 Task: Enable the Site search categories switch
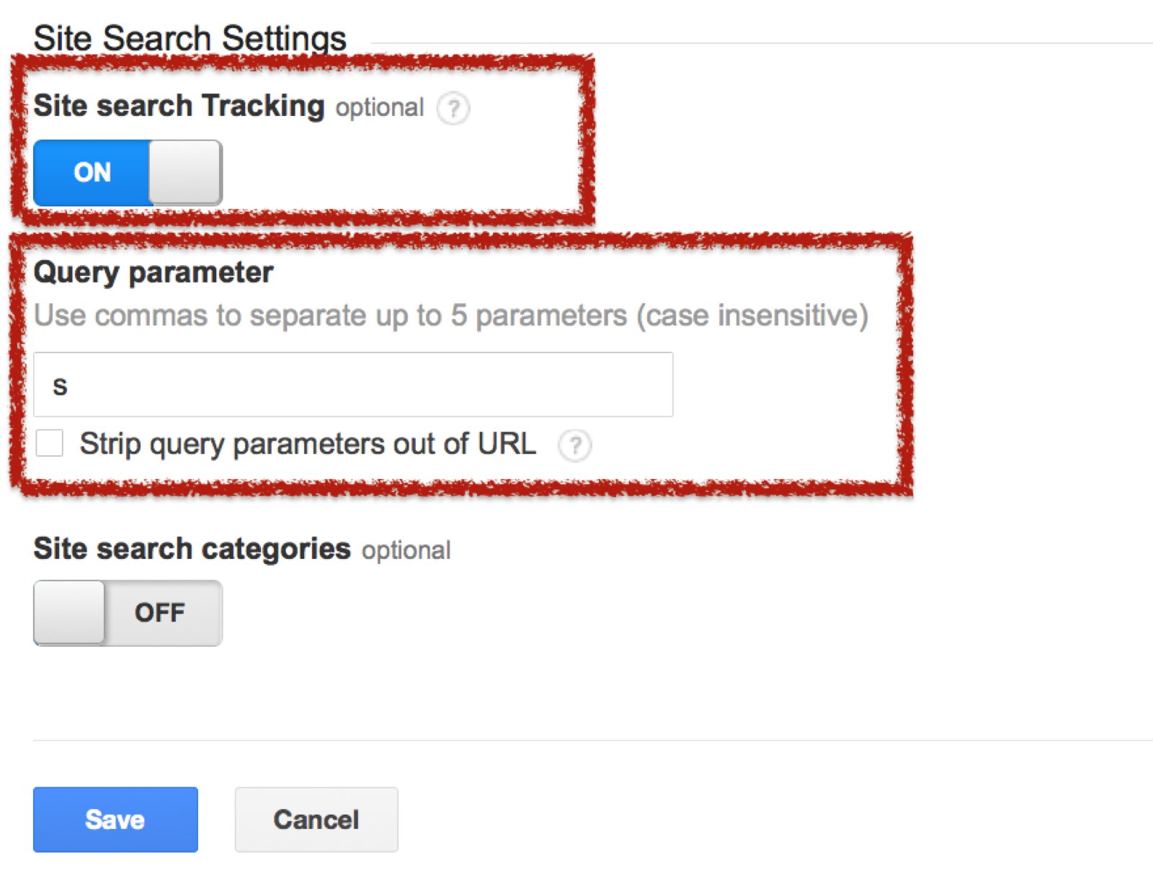coord(128,613)
